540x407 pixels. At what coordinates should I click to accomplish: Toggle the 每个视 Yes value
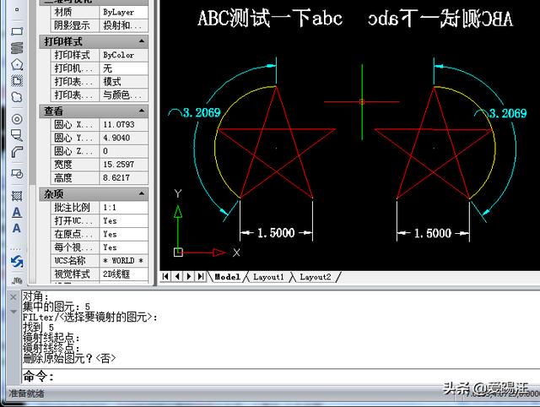tap(124, 247)
